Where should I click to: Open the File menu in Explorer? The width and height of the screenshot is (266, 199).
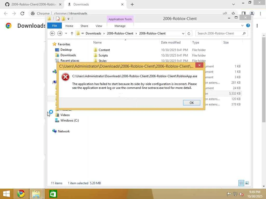click(55, 26)
